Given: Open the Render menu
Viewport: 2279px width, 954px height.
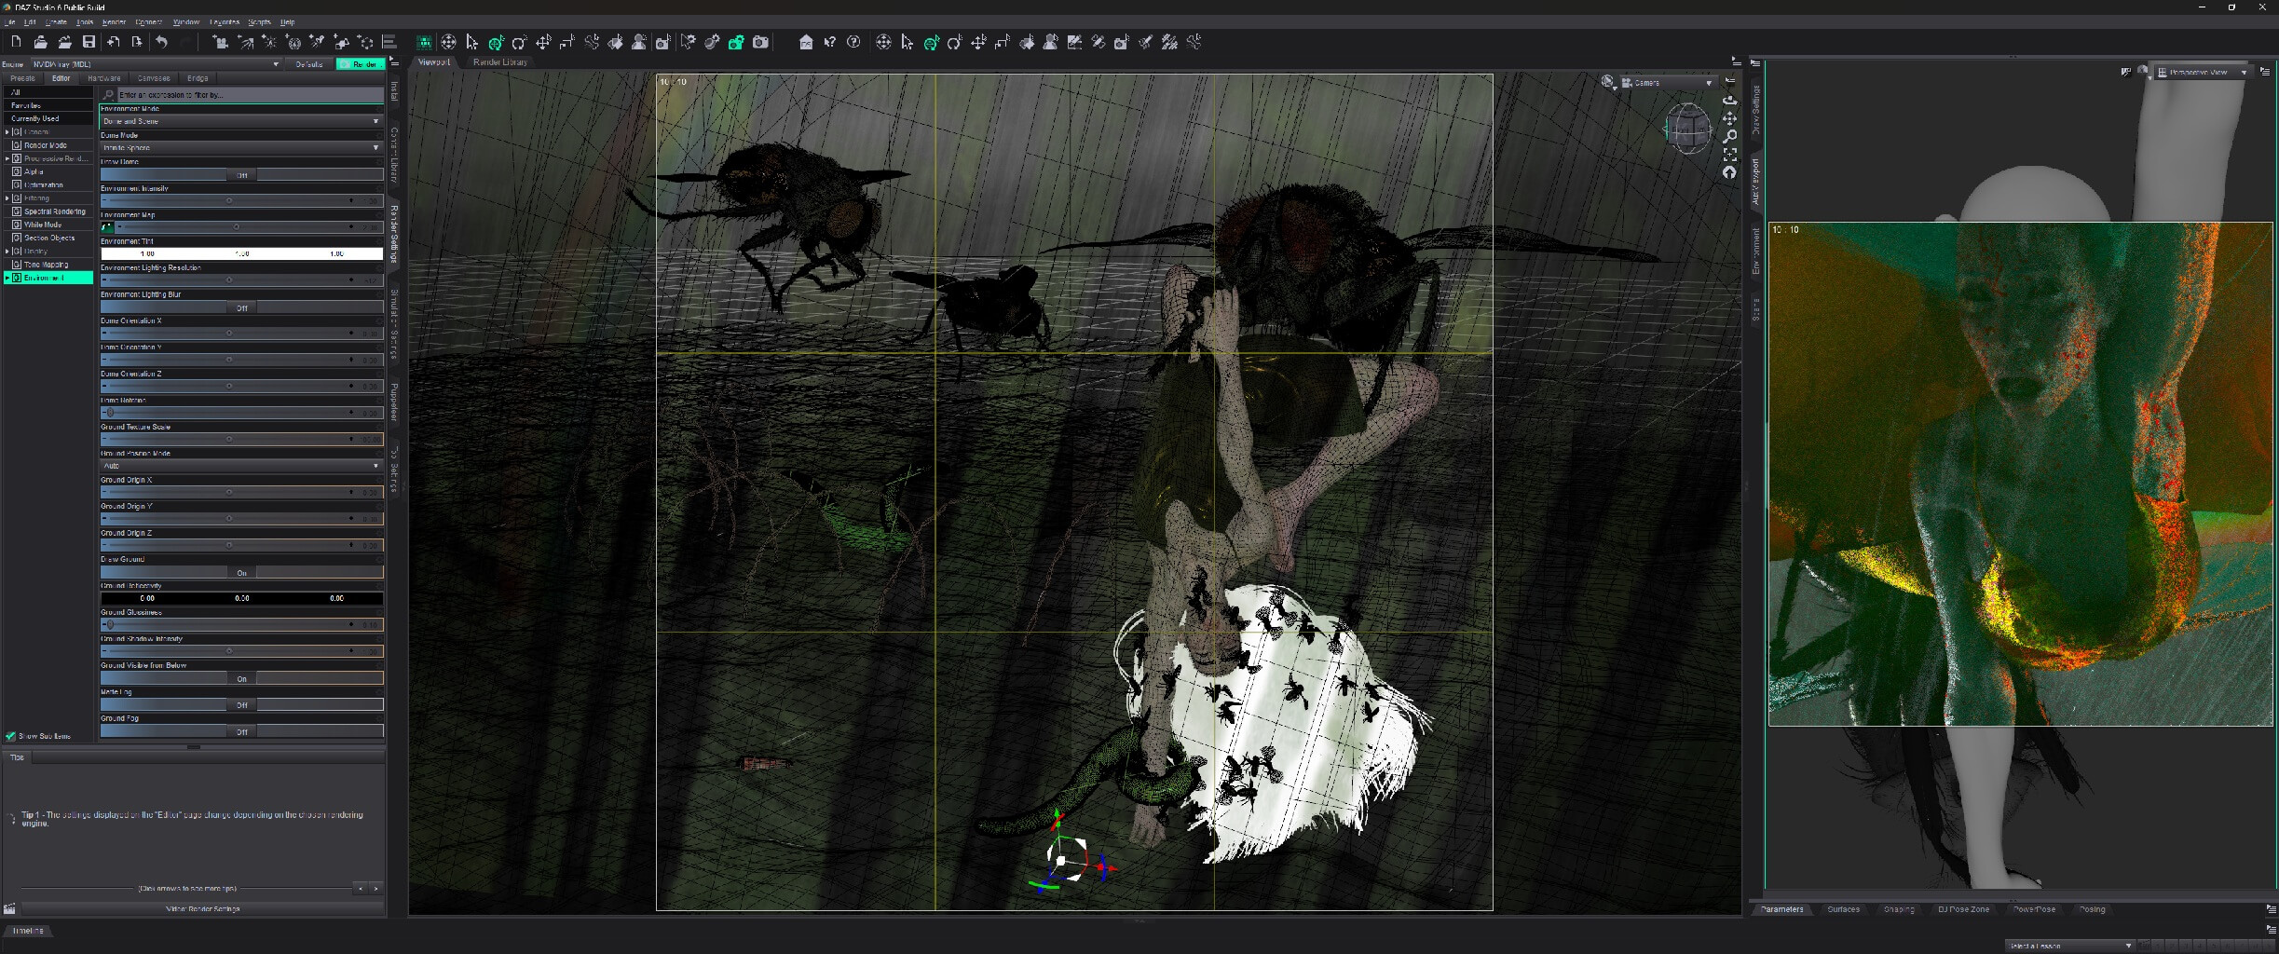Looking at the screenshot, I should tap(114, 21).
